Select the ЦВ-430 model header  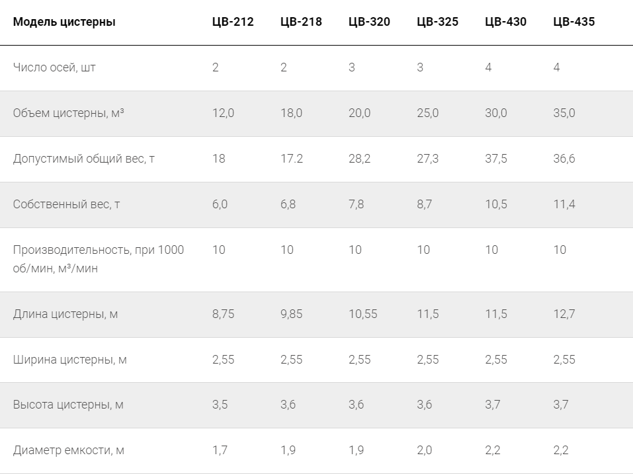tap(505, 22)
